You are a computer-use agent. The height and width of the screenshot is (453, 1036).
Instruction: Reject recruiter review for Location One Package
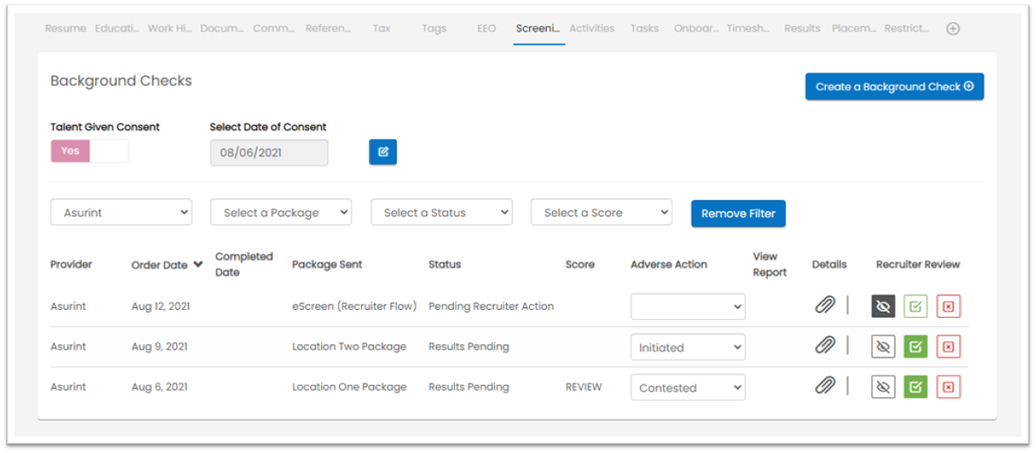pyautogui.click(x=948, y=387)
